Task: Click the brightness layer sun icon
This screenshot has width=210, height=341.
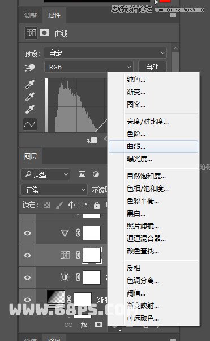Action: tap(65, 277)
